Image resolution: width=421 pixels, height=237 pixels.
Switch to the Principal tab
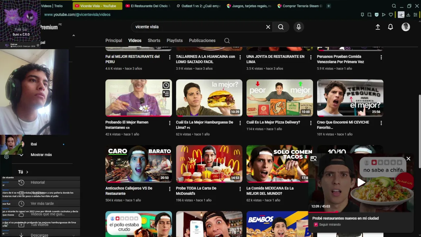coord(113,40)
